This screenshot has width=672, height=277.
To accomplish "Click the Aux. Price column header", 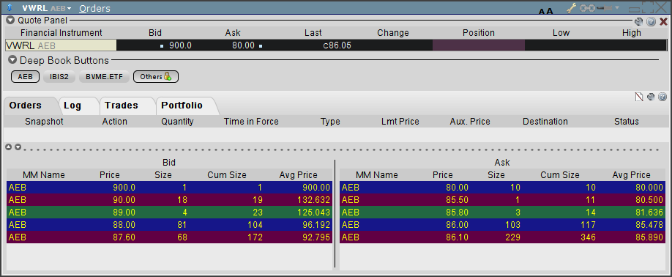I will (470, 122).
